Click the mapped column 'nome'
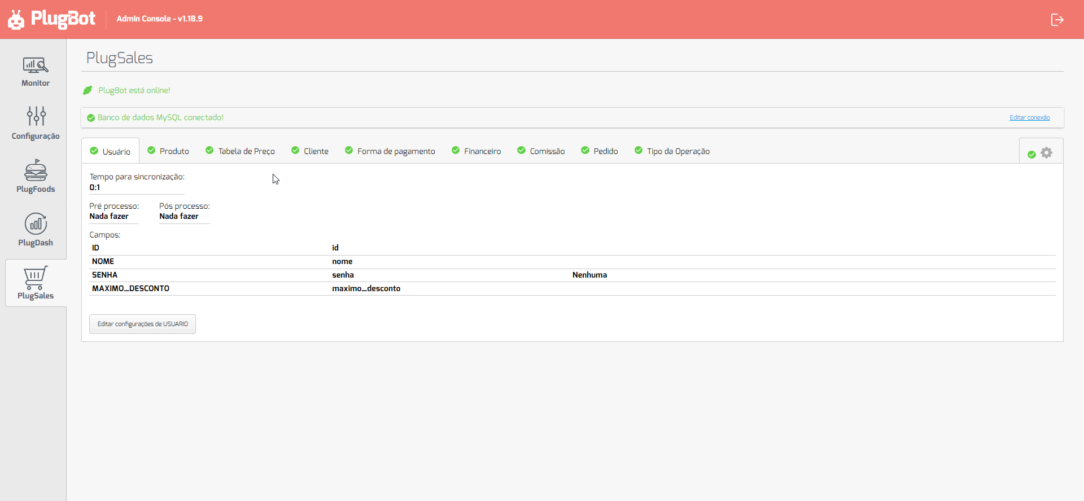The width and height of the screenshot is (1084, 501). point(342,261)
